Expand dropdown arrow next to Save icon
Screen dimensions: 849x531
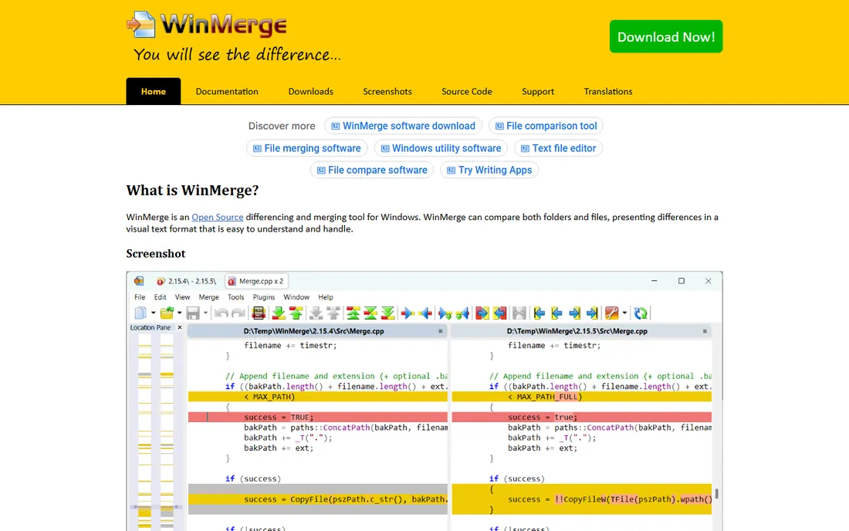point(205,313)
